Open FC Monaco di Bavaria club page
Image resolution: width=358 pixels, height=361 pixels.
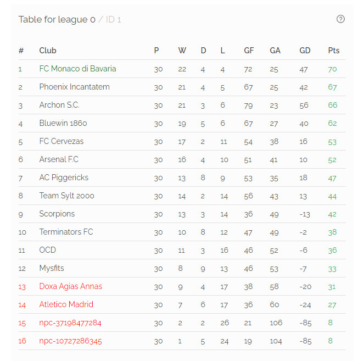(77, 69)
